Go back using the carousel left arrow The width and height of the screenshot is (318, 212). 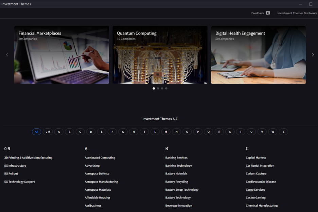tap(7, 55)
